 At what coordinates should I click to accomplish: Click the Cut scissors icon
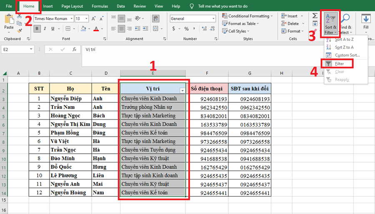pos(20,16)
